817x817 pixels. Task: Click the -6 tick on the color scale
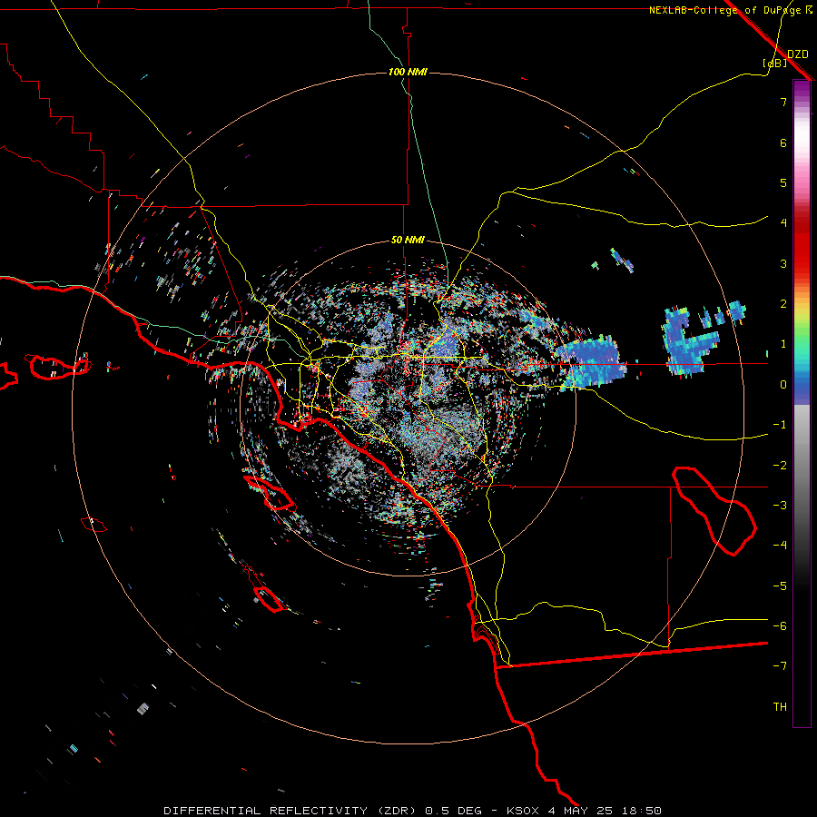[780, 626]
